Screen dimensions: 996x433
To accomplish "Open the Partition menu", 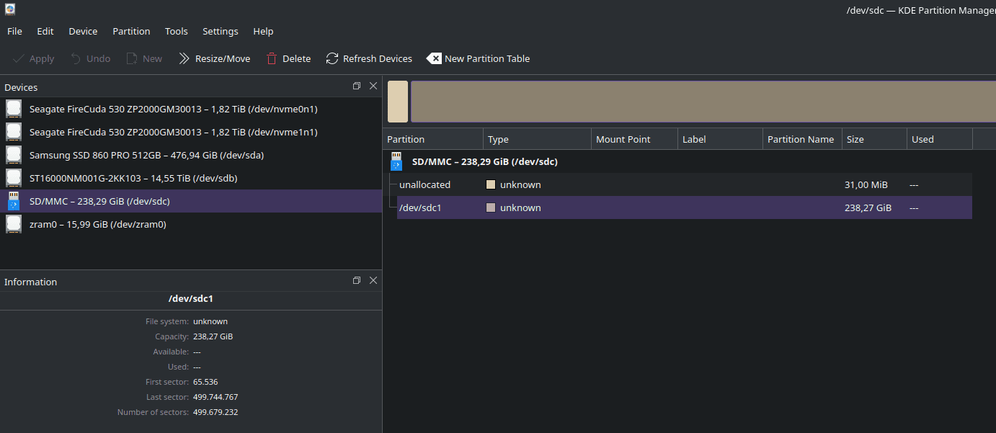I will 131,31.
